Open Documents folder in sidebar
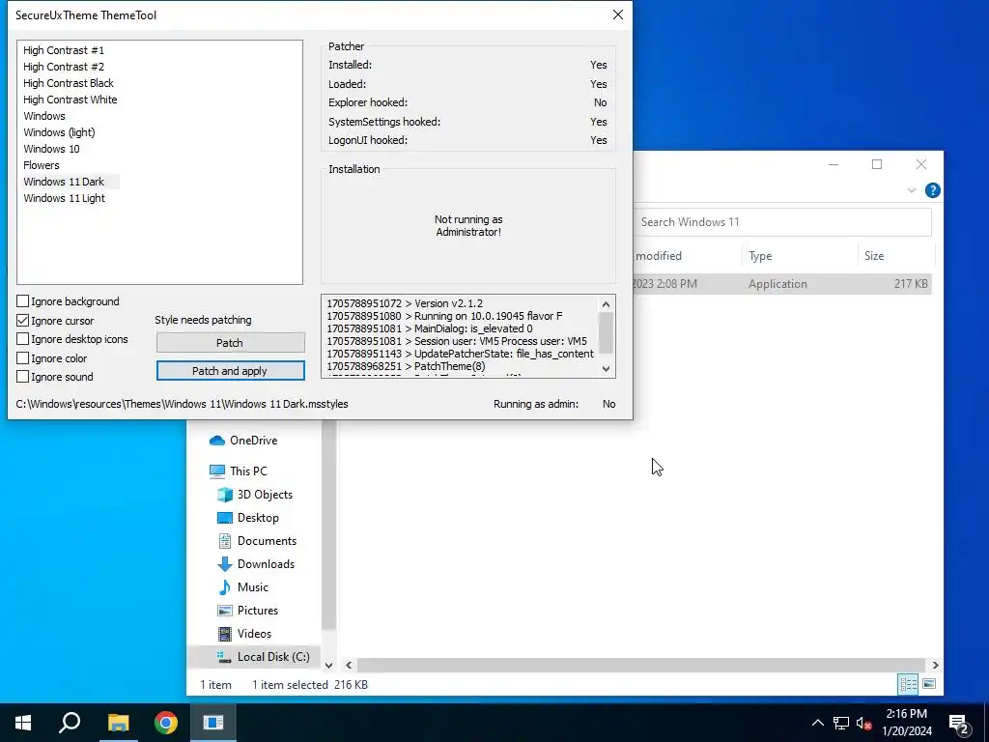 click(267, 541)
